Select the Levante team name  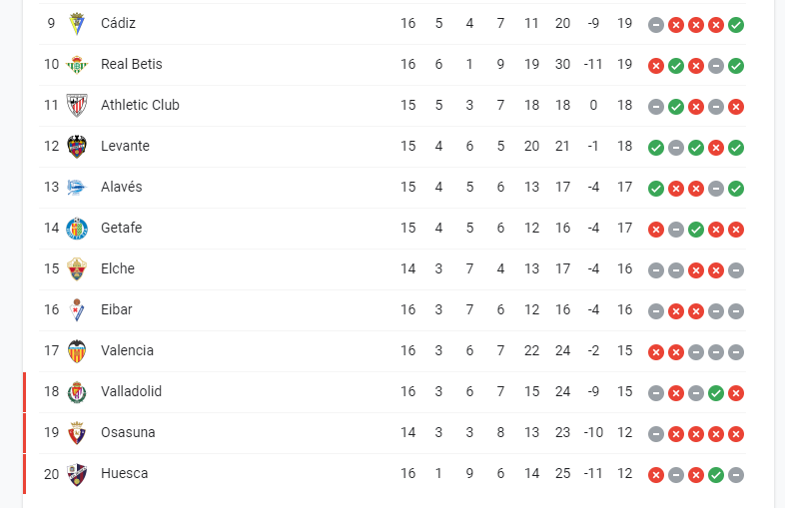click(x=125, y=146)
